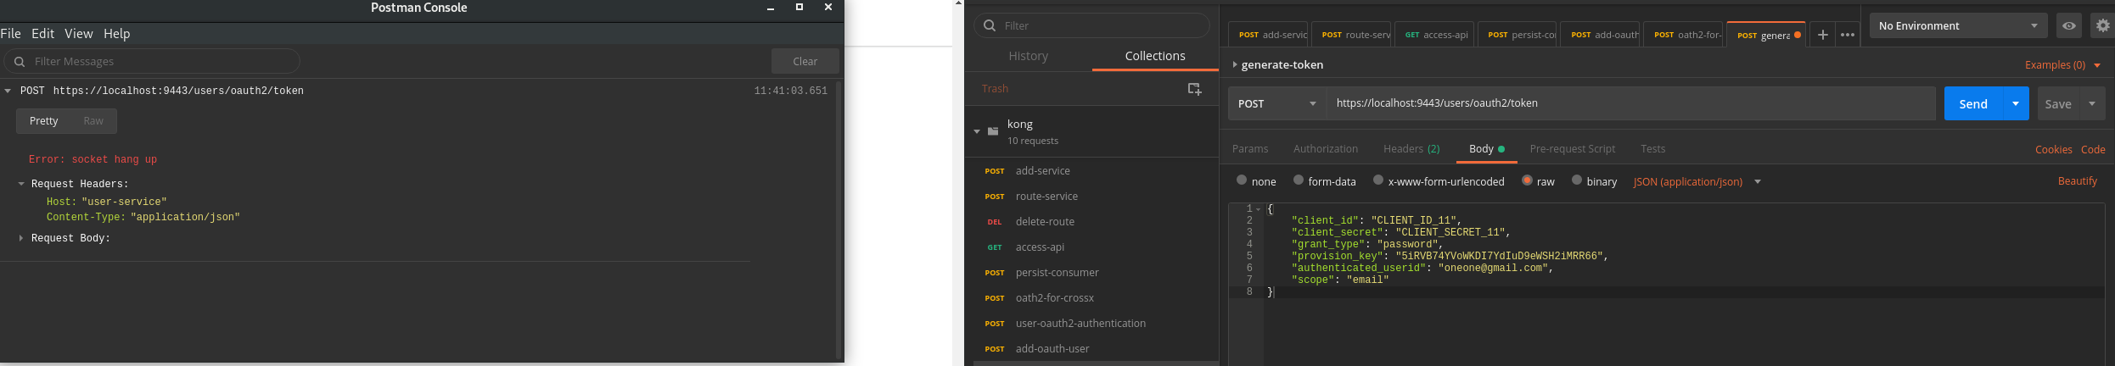Screen dimensions: 2115x366
Task: Open a new request tab with plus icon
Action: pos(1822,35)
